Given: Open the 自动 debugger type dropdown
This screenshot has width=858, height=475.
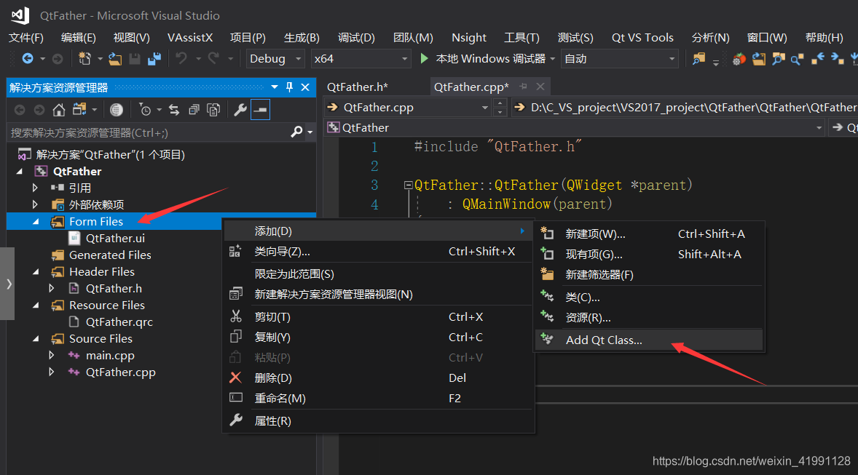Looking at the screenshot, I should 619,58.
